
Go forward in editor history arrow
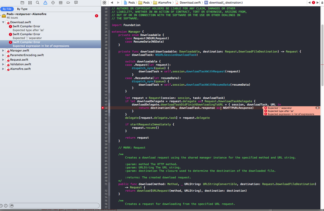[118, 3]
